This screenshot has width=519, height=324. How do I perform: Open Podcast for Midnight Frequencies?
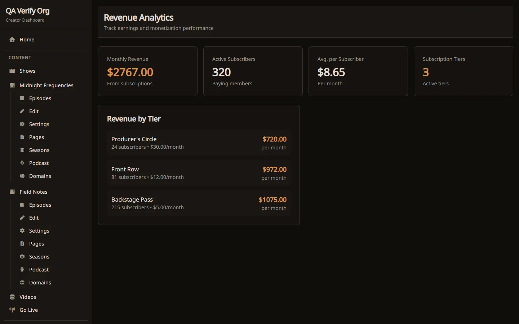tap(51, 163)
